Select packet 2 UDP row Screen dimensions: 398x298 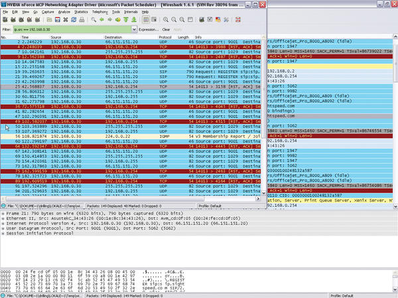(131, 42)
